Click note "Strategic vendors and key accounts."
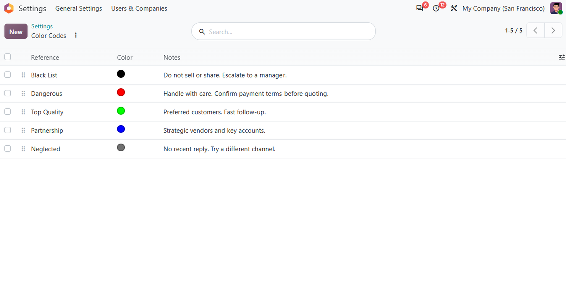The height and width of the screenshot is (297, 566). 214,131
